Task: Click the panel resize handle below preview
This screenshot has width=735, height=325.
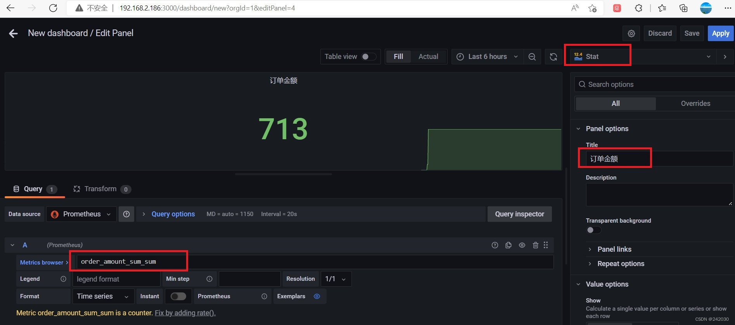Action: 283,174
